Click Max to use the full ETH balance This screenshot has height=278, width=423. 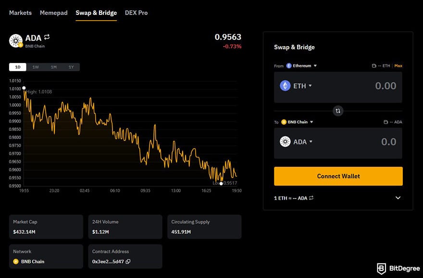coord(398,65)
